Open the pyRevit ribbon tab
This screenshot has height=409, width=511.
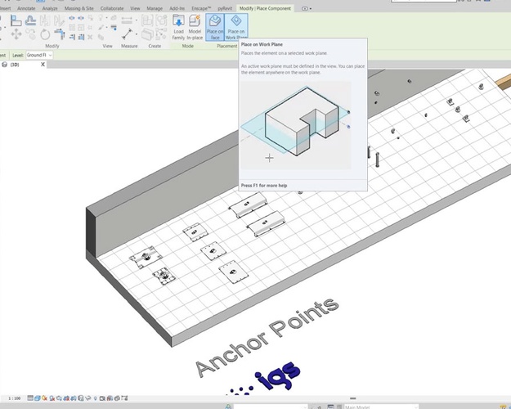(225, 8)
